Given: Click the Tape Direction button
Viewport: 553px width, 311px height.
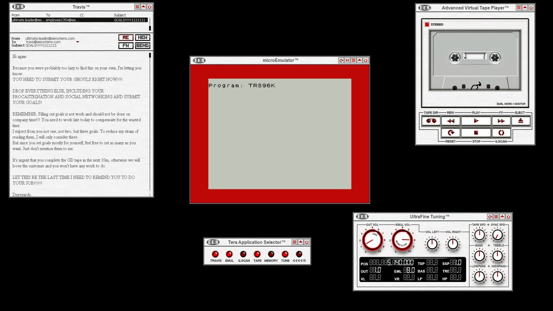Looking at the screenshot, I should (431, 121).
